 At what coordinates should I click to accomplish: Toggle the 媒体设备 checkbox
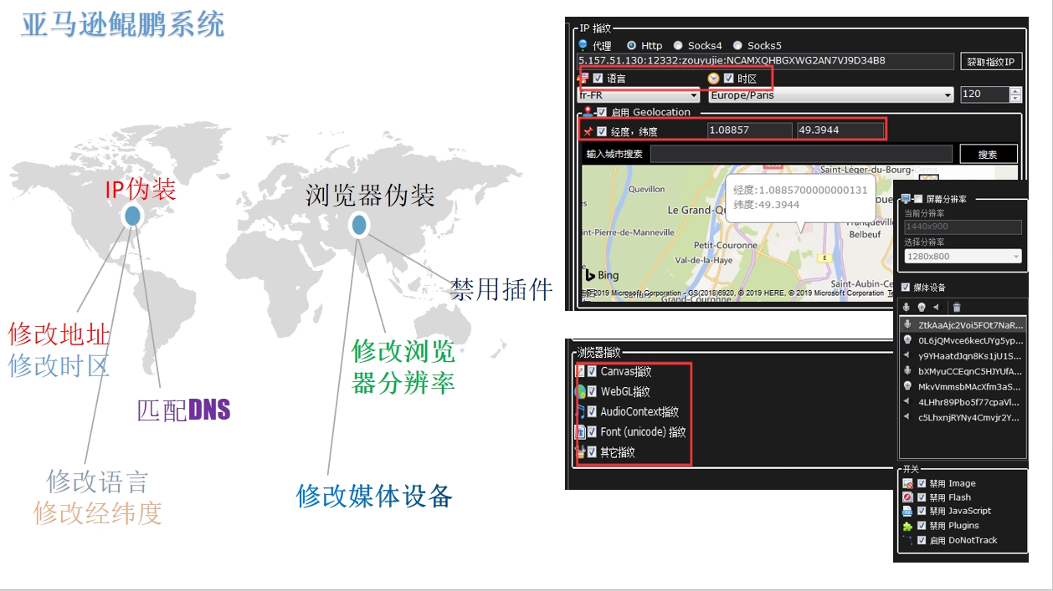coord(906,288)
